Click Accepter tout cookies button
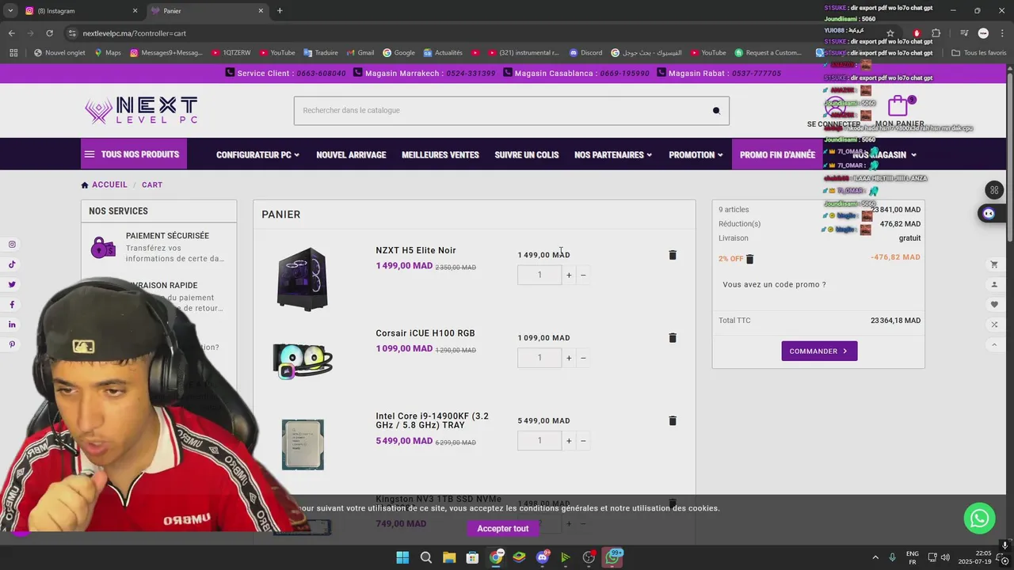Screen dimensions: 1014x570 coord(502,529)
